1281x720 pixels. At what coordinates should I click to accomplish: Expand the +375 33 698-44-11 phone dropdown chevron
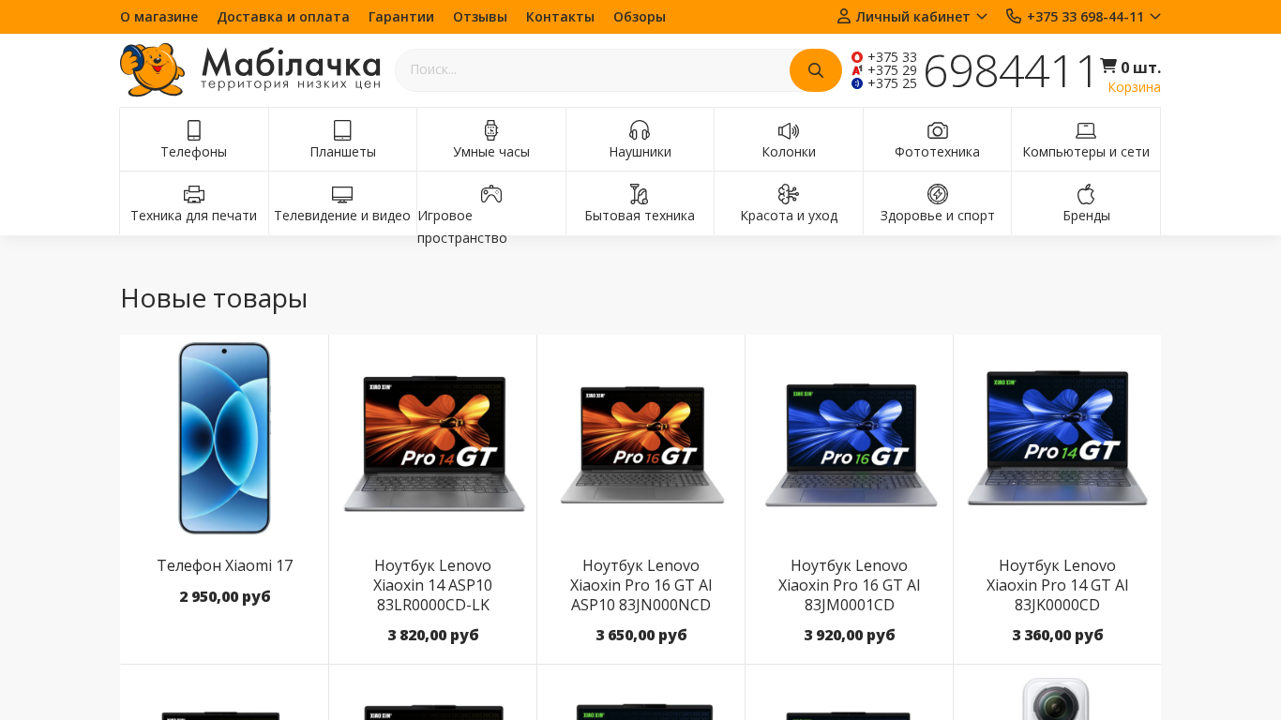click(1155, 16)
